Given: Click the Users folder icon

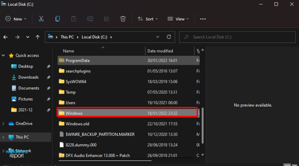Looking at the screenshot, I should point(61,102).
